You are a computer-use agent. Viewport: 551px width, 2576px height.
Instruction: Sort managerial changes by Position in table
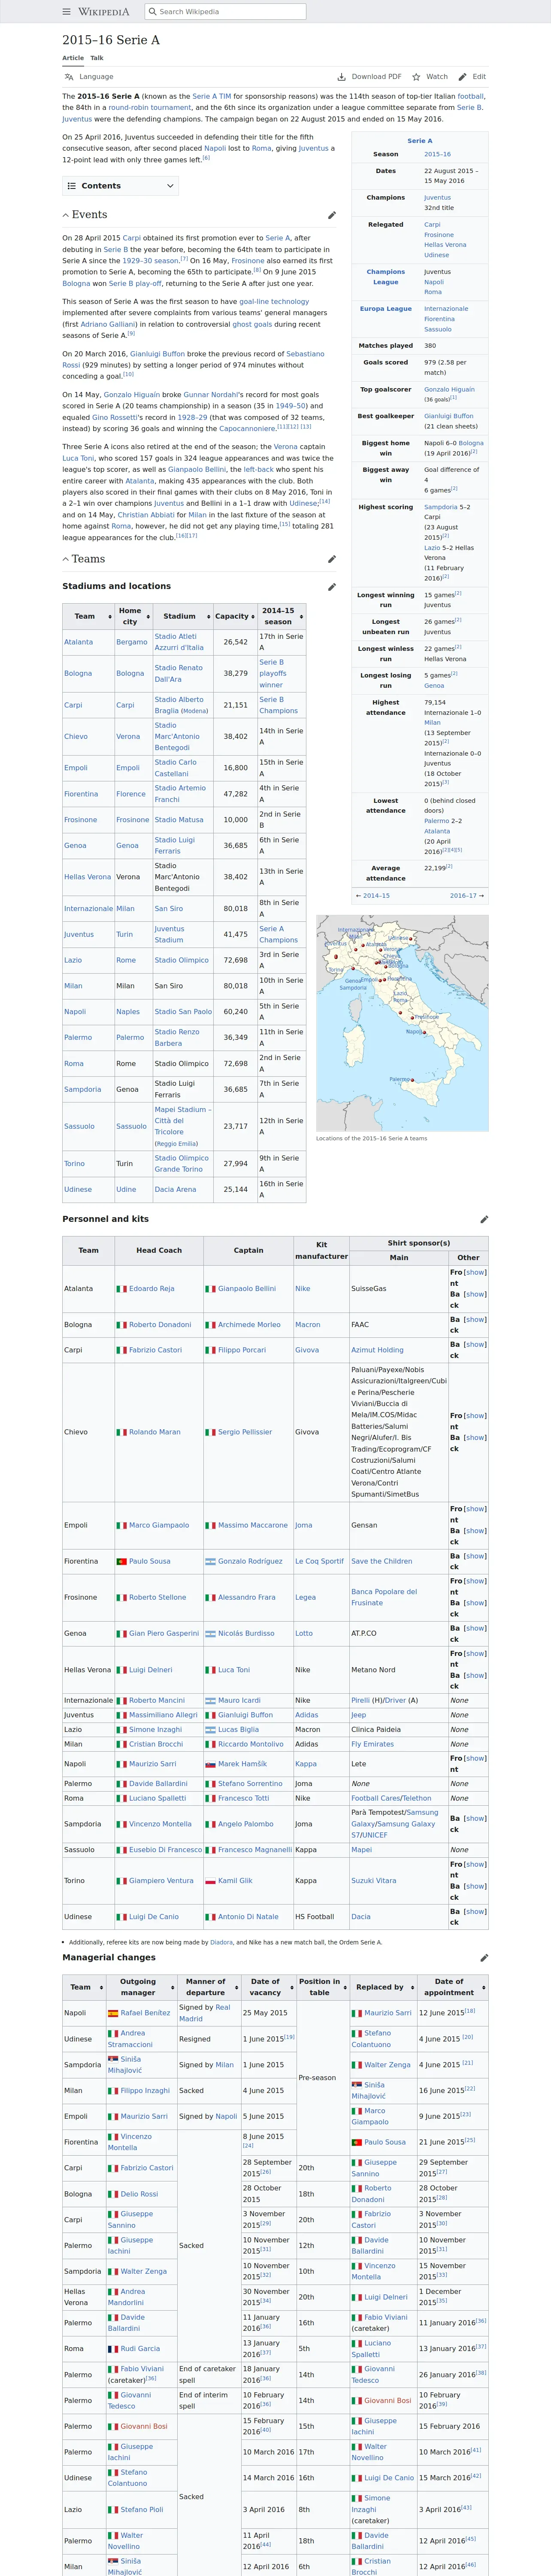click(345, 1987)
